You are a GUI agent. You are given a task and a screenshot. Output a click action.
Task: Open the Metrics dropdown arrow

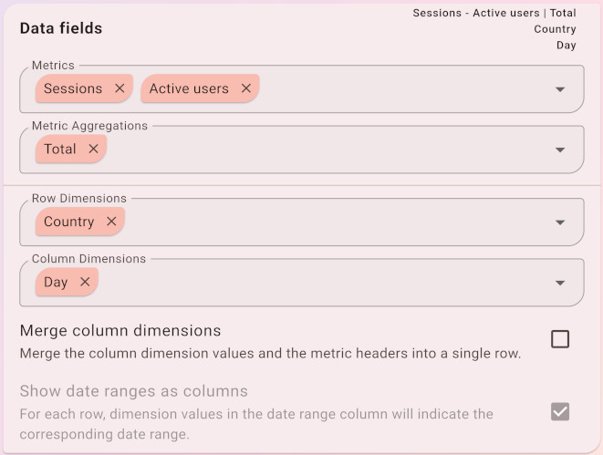[560, 89]
